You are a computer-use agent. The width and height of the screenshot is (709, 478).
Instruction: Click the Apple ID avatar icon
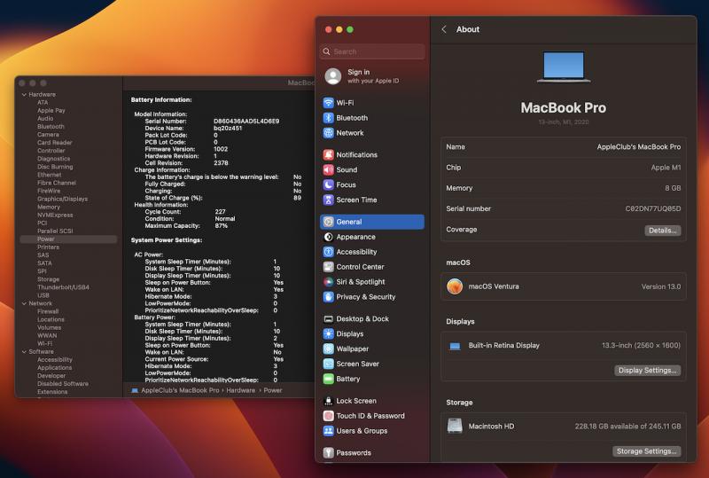(333, 76)
